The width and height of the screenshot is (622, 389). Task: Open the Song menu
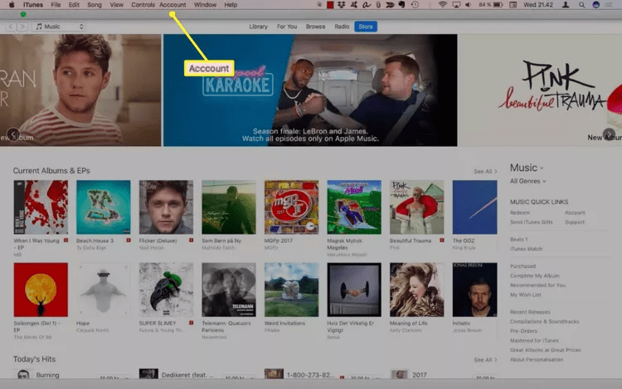pyautogui.click(x=95, y=5)
